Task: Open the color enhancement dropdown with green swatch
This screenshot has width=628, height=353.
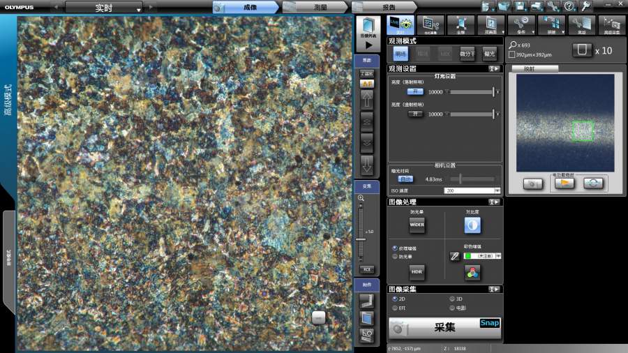Action: click(482, 256)
